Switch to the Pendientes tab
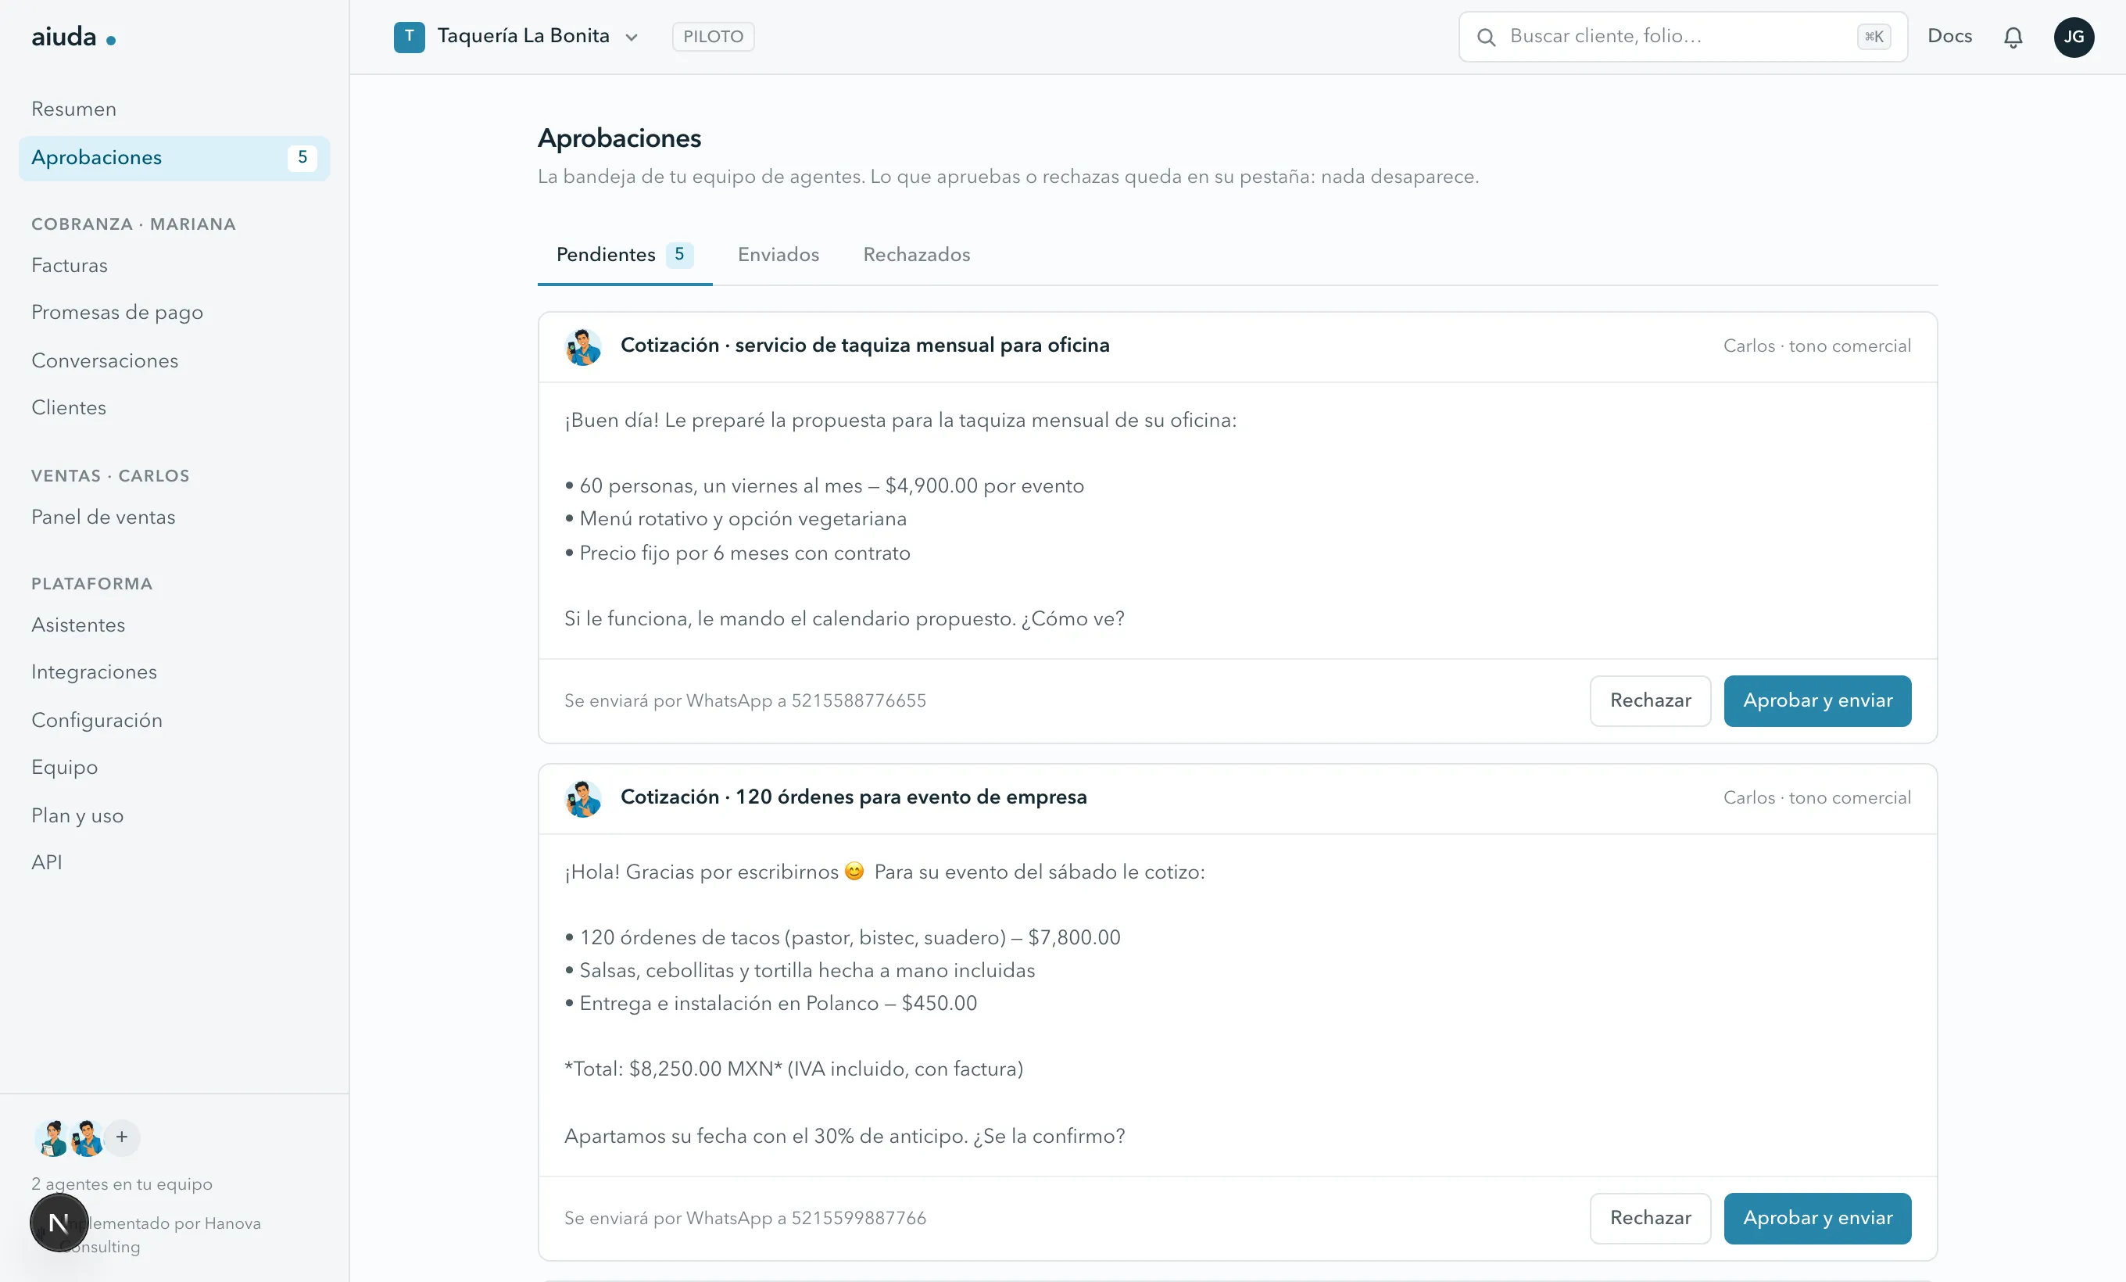2126x1282 pixels. pos(624,255)
